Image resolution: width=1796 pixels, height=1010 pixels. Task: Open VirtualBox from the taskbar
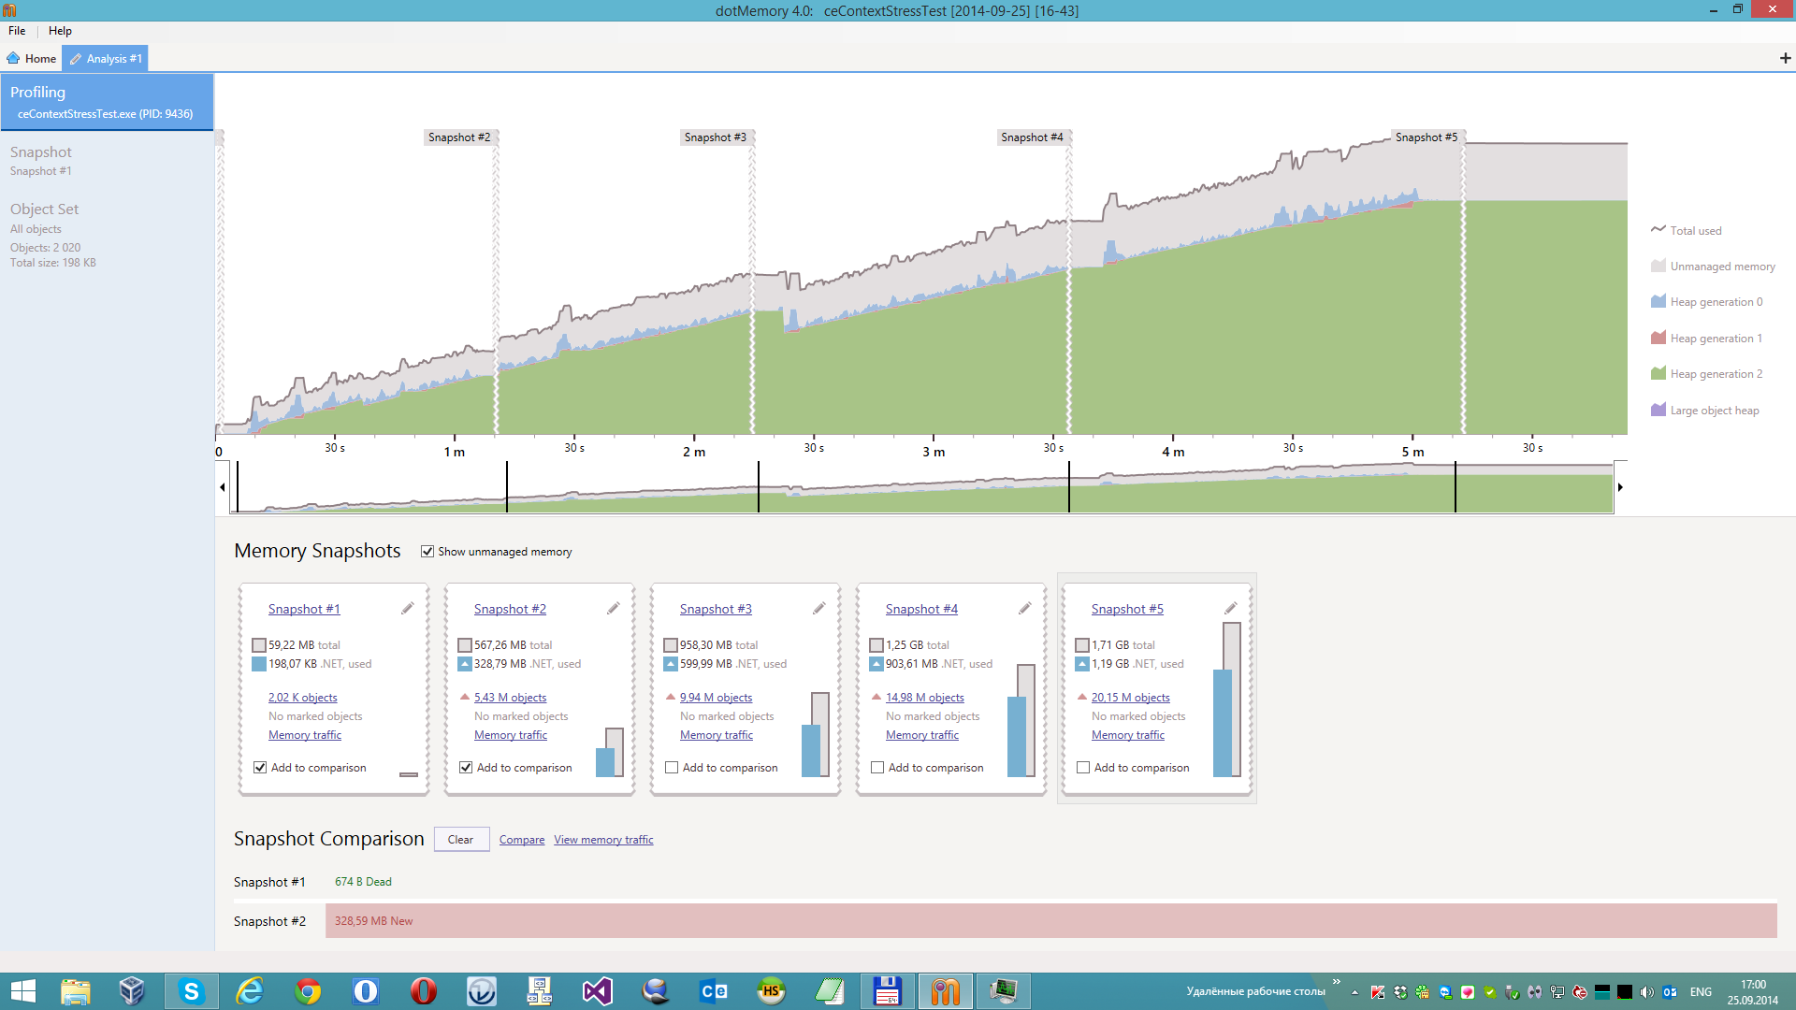[132, 991]
